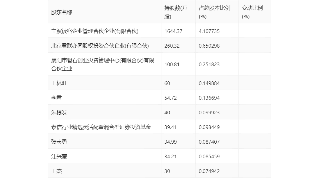Click percentage value 0.251823
This screenshot has width=319, height=178.
[x=209, y=64]
